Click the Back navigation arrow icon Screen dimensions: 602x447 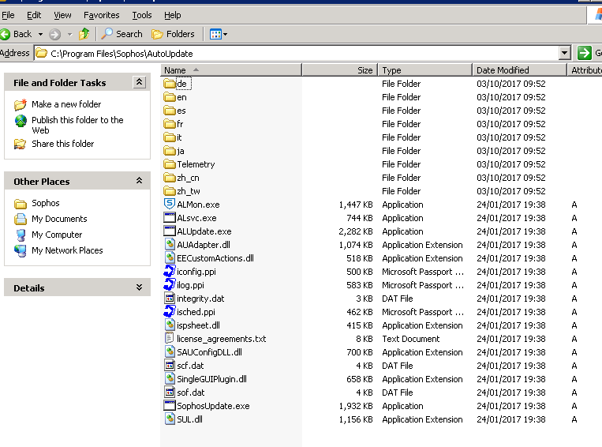5,34
